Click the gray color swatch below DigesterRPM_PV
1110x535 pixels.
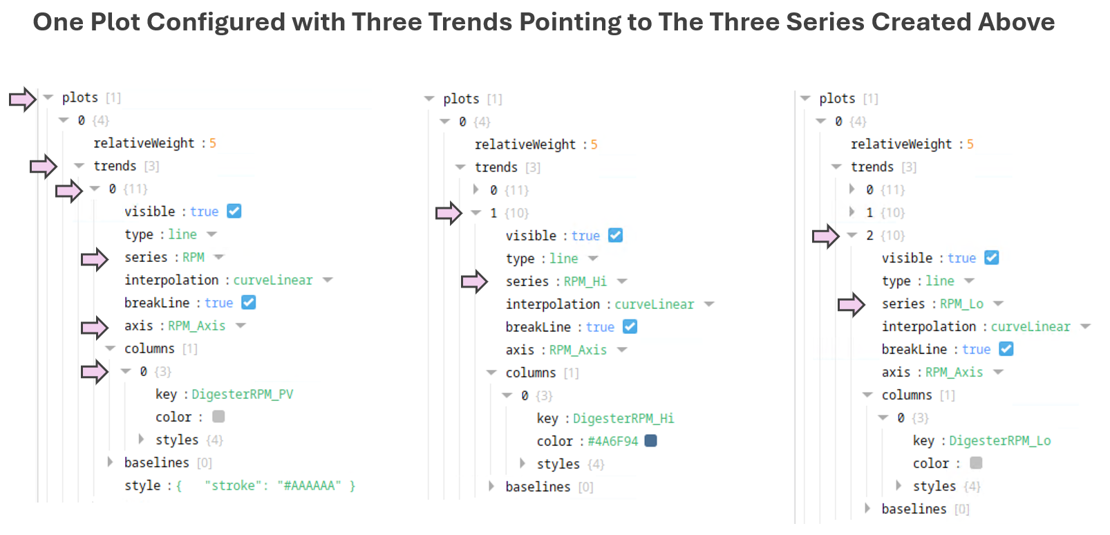tap(218, 417)
